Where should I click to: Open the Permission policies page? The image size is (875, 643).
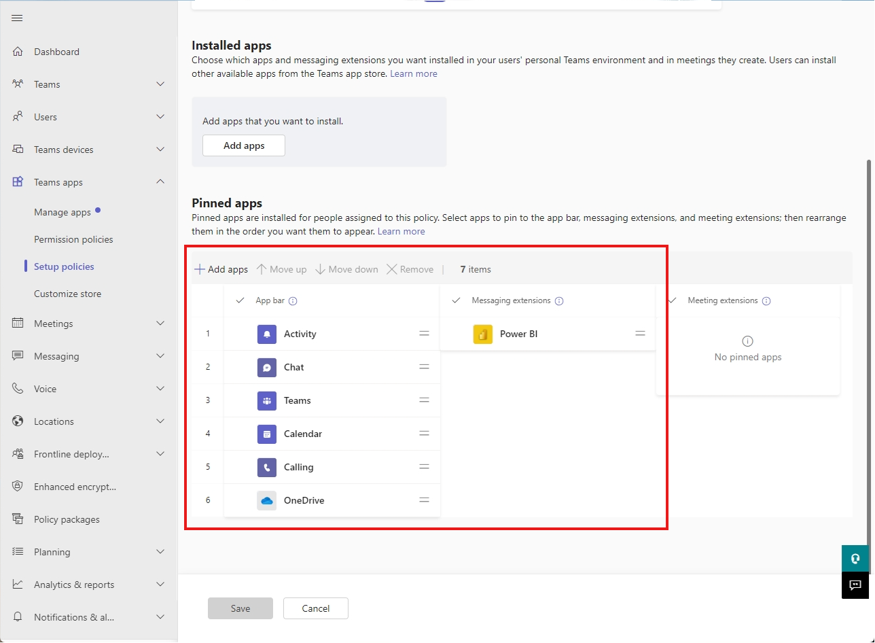click(x=73, y=239)
